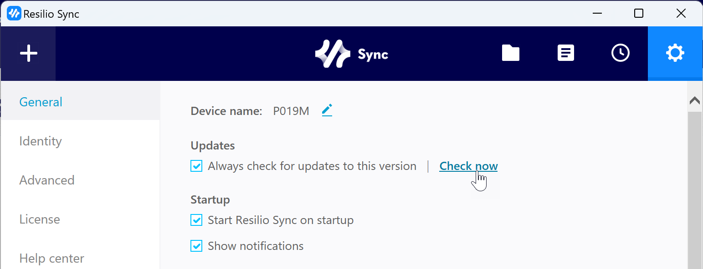Image resolution: width=703 pixels, height=269 pixels.
Task: Click the scrollbar up arrow
Action: [x=695, y=101]
